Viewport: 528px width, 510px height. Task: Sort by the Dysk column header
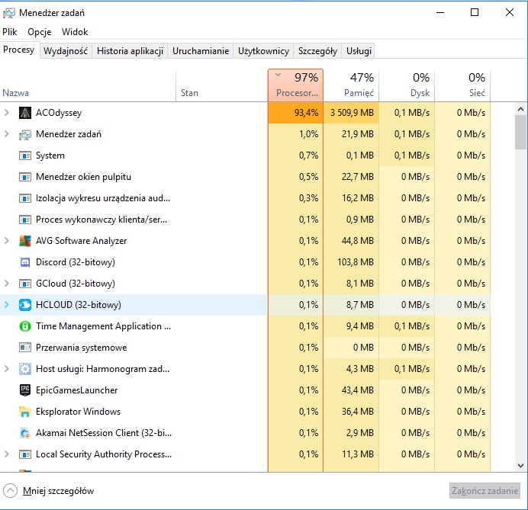tap(407, 85)
